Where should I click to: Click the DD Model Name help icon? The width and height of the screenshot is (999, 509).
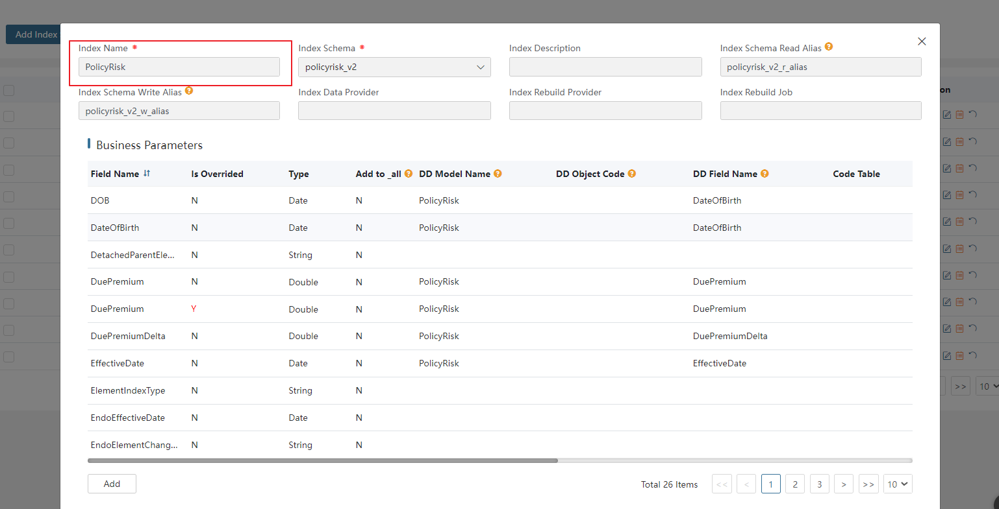pyautogui.click(x=498, y=173)
